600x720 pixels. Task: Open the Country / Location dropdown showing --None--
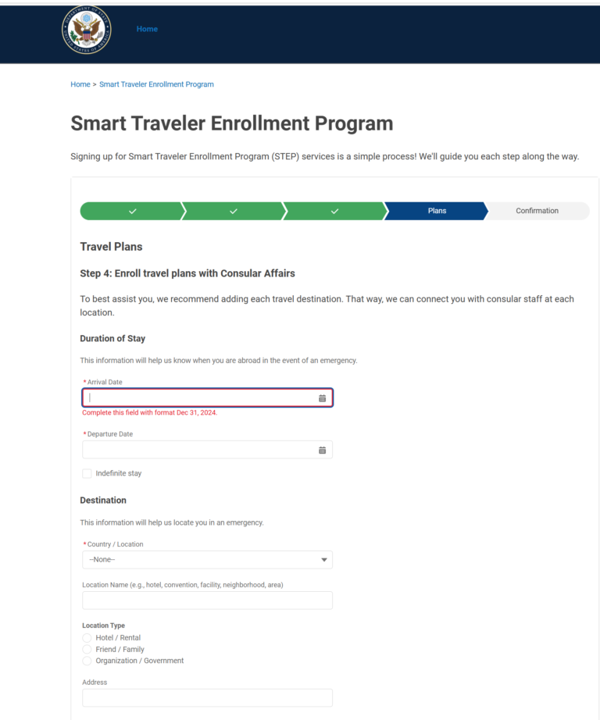click(207, 559)
